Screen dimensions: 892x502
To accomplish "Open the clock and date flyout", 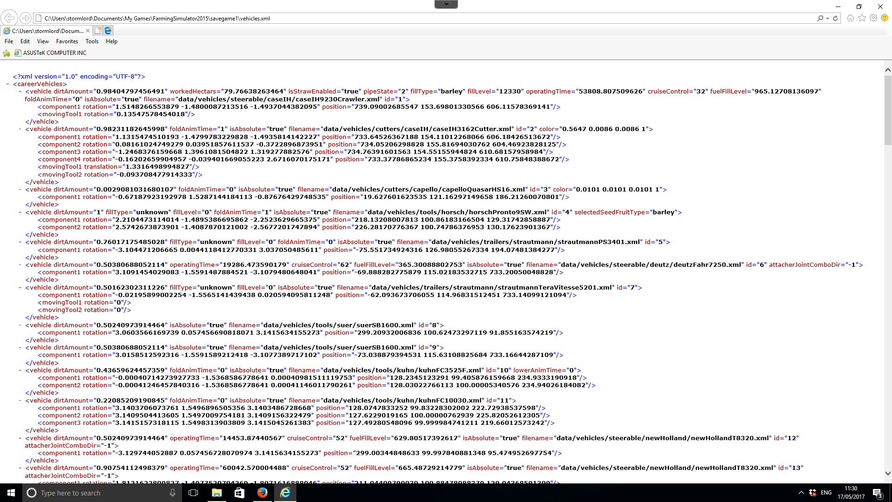I will (851, 493).
